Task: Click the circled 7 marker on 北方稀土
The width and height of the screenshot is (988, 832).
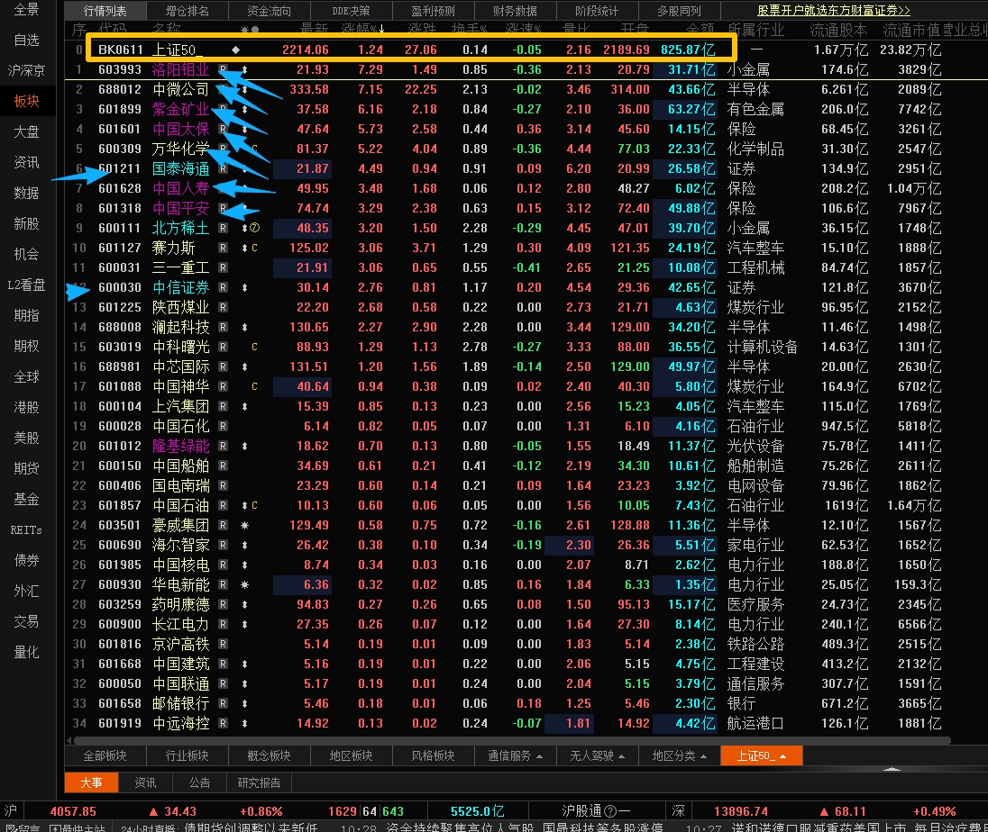Action: 254,228
